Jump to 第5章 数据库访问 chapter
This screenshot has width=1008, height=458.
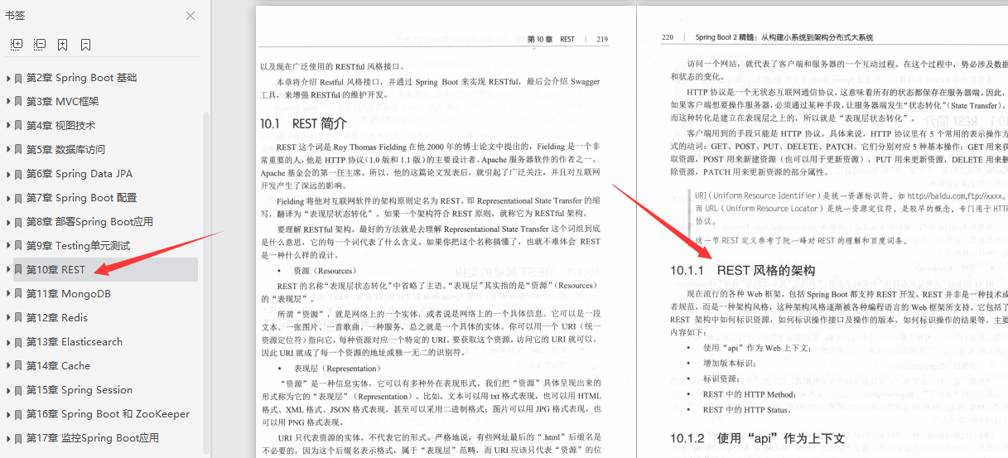(65, 150)
